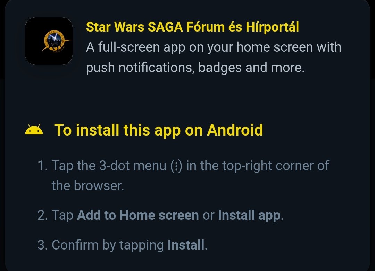Tap the bold "Add to Home screen" text
Screen dimensions: 375x271
click(138, 215)
